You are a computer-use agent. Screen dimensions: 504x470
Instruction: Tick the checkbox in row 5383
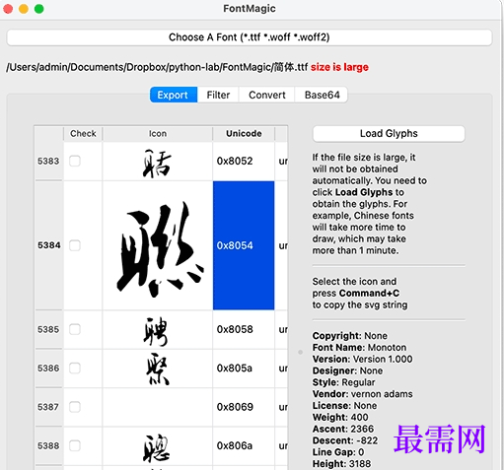pos(75,161)
